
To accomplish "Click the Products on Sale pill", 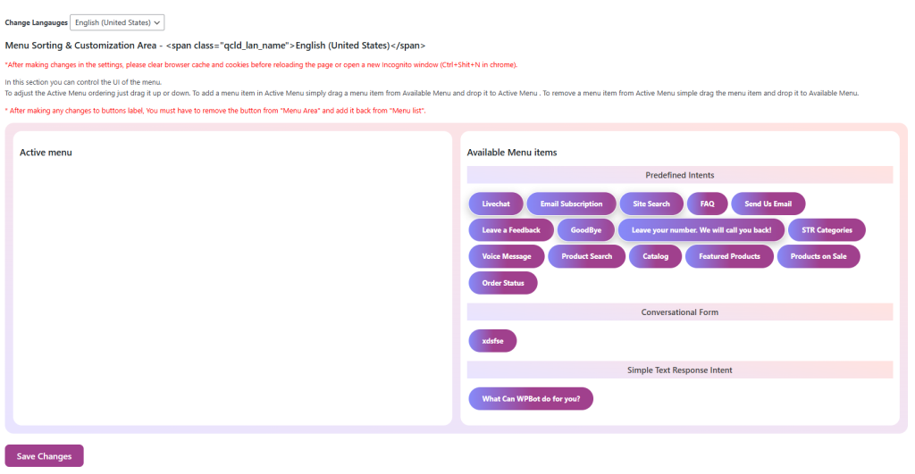I will point(818,256).
